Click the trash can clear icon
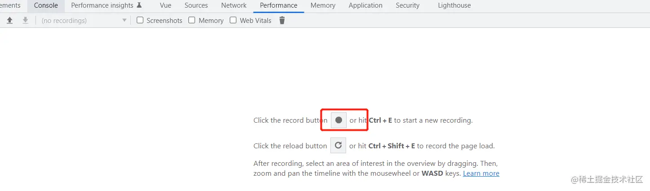 (x=282, y=20)
